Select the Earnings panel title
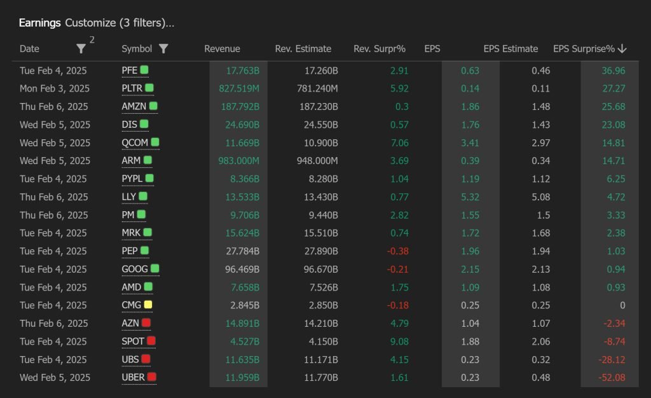 pos(40,23)
